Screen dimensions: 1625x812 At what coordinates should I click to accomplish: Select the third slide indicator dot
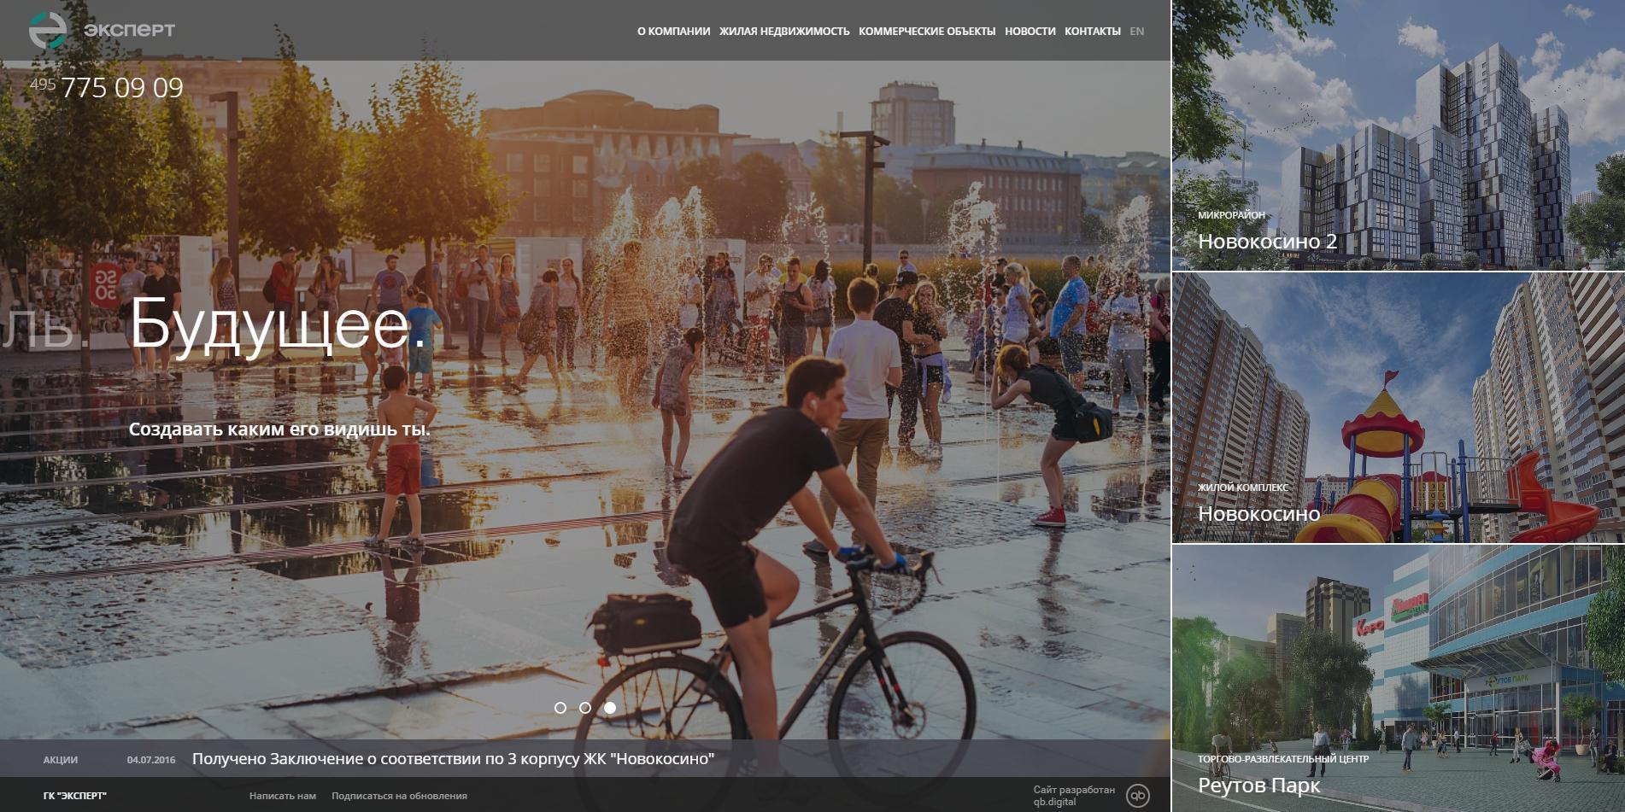(x=610, y=708)
